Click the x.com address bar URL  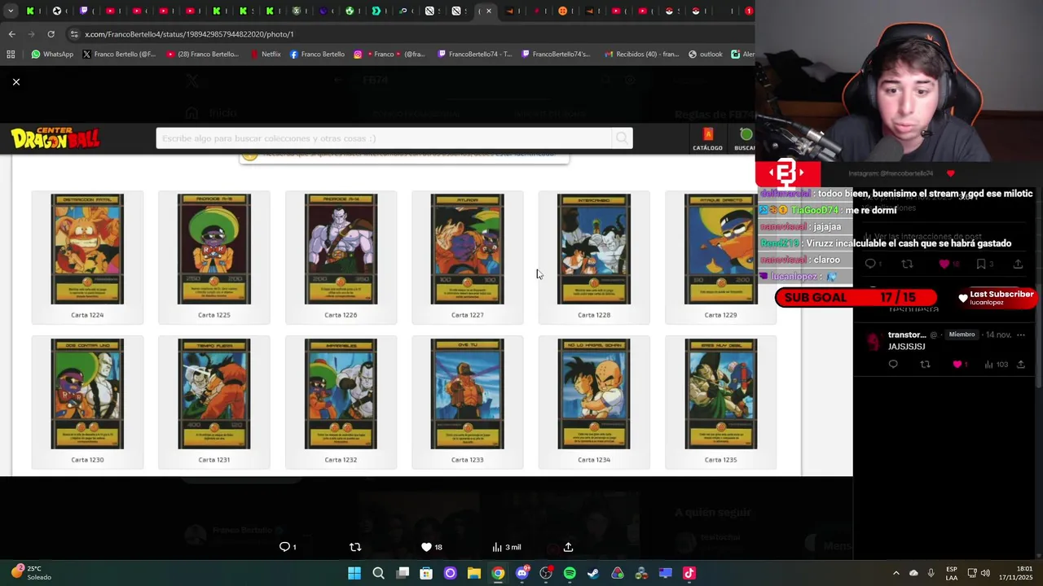(x=189, y=34)
